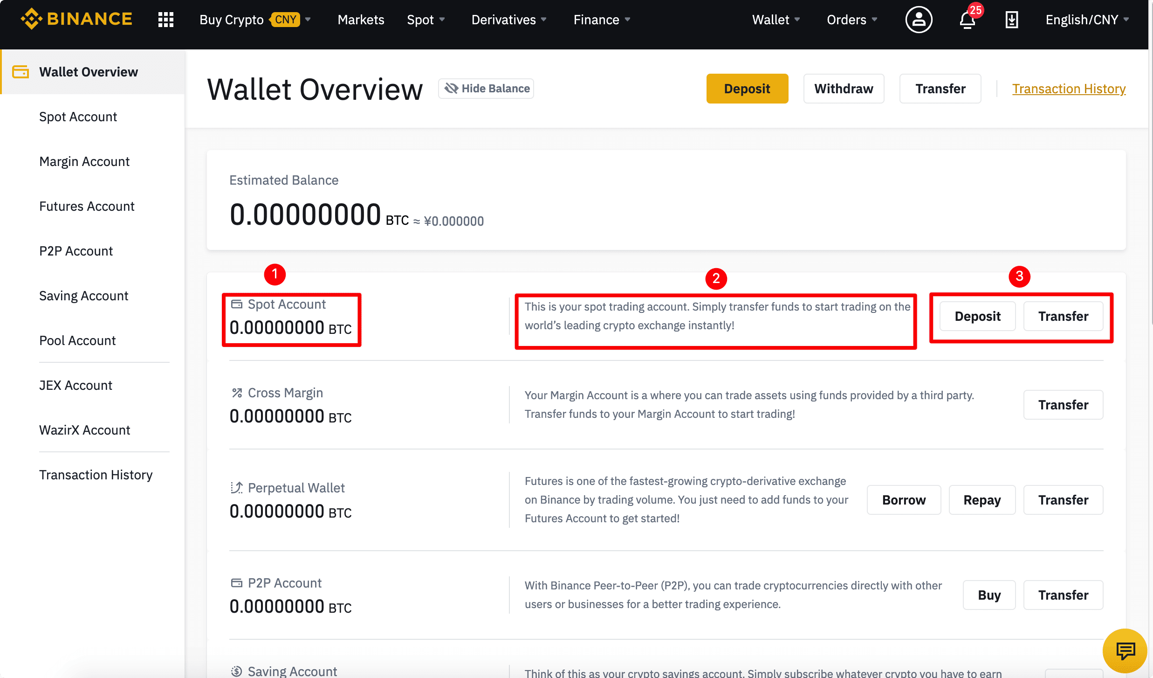This screenshot has height=678, width=1153.
Task: Expand the Orders dropdown menu
Action: point(852,20)
